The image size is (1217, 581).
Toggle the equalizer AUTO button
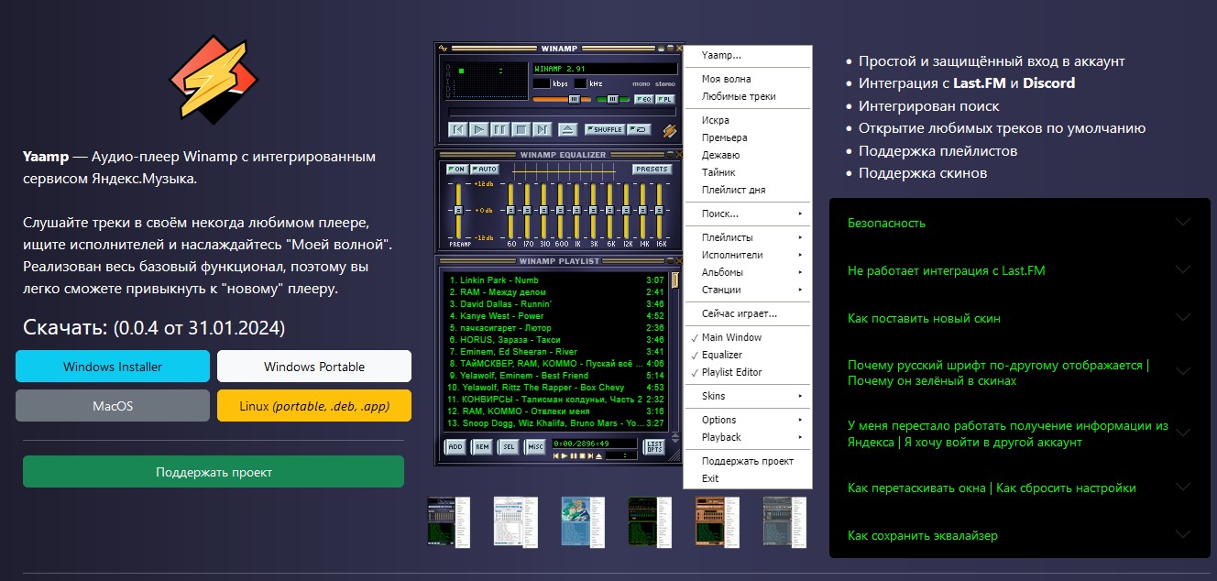point(484,170)
